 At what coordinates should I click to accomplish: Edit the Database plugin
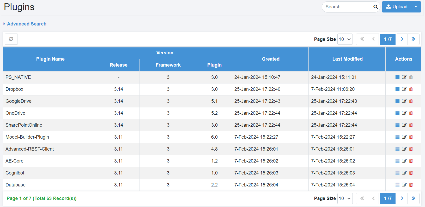tap(404, 185)
